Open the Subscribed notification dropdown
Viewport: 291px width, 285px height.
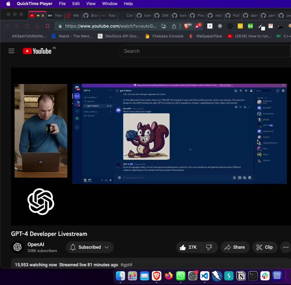tap(90, 247)
